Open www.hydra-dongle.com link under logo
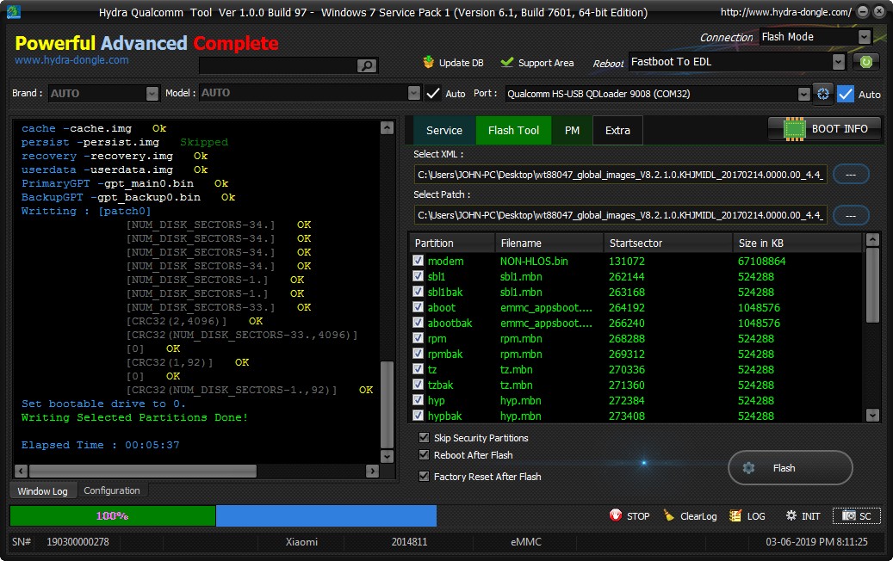Viewport: 893px width, 561px height. click(x=71, y=59)
